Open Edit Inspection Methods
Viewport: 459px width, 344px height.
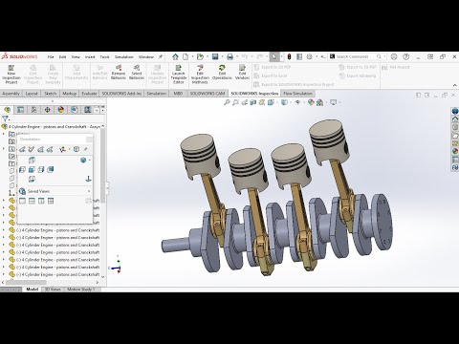coord(200,75)
